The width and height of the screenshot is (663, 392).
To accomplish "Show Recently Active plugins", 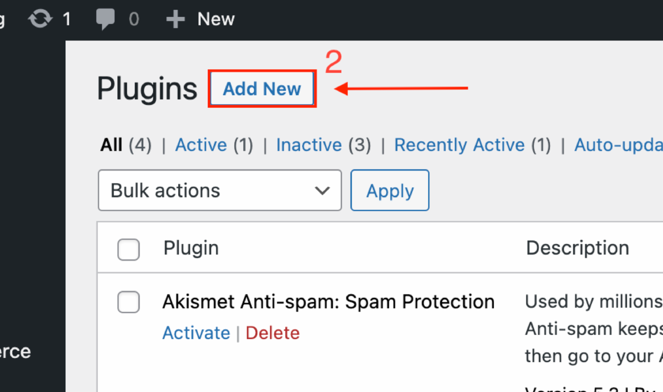I will [x=459, y=145].
